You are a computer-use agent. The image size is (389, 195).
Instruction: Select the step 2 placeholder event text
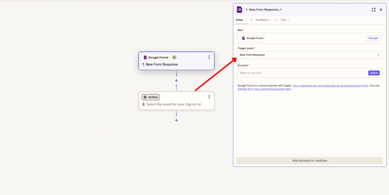pyautogui.click(x=174, y=104)
